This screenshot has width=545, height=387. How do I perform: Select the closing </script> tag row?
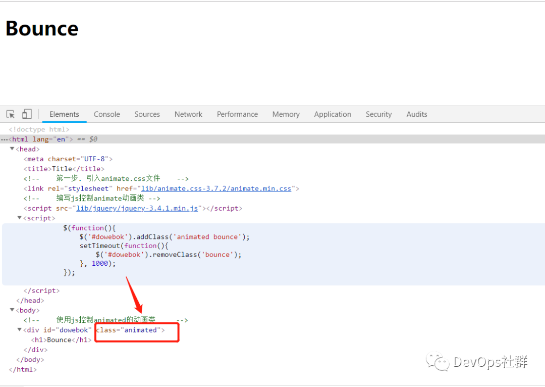(42, 291)
